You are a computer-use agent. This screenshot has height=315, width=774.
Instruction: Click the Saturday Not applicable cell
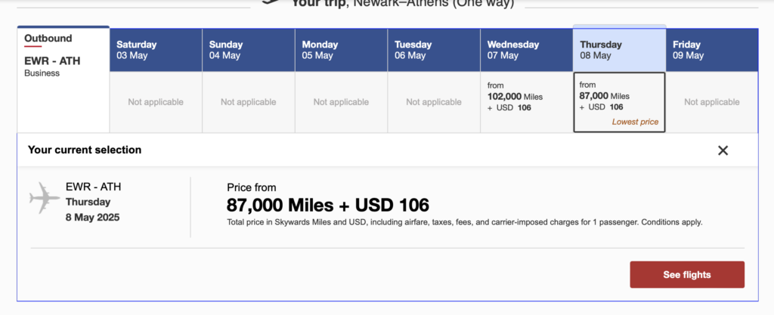point(156,102)
